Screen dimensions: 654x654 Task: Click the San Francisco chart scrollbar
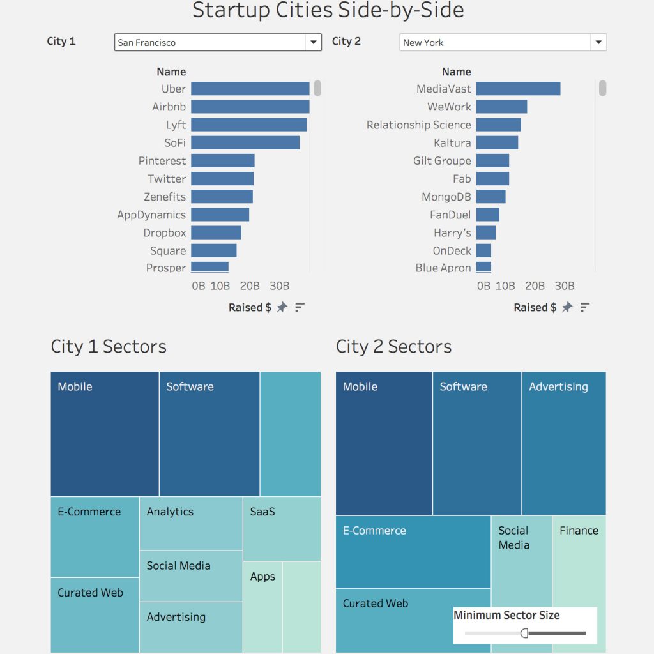tap(317, 89)
